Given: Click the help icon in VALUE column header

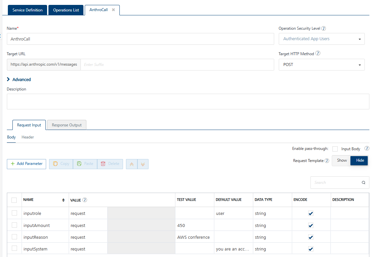Looking at the screenshot, I should (x=85, y=200).
